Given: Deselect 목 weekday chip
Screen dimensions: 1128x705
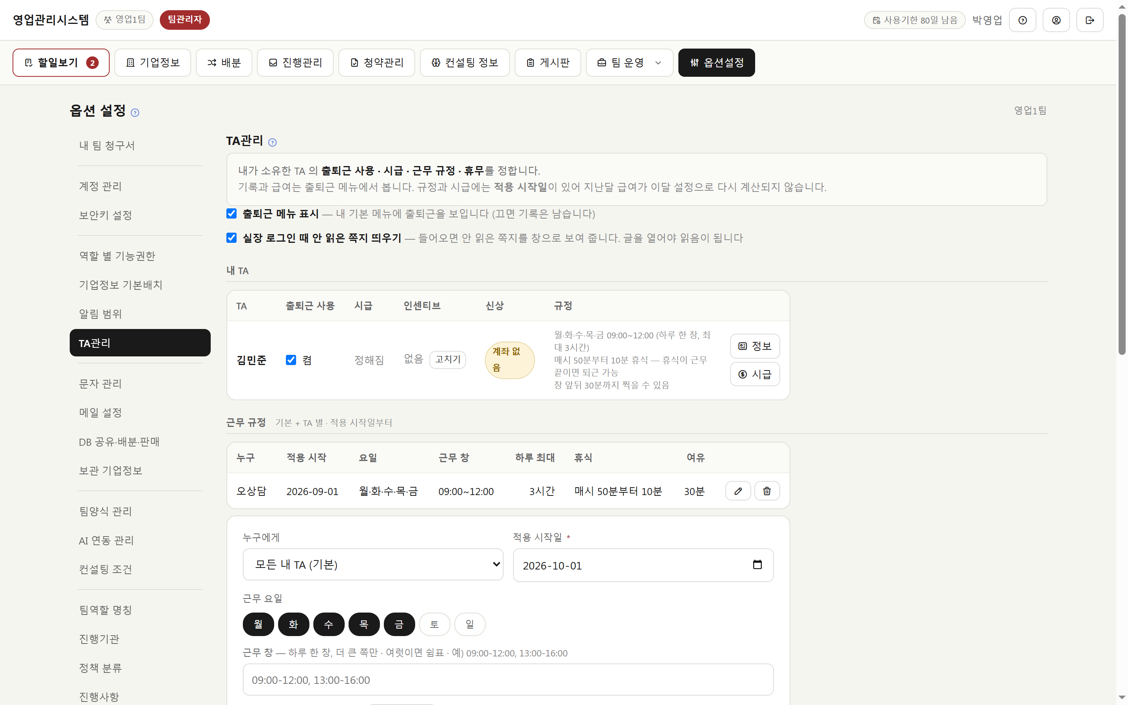Looking at the screenshot, I should point(364,624).
